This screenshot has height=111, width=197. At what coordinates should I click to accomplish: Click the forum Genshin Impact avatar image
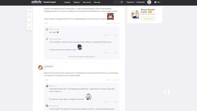coord(135,14)
